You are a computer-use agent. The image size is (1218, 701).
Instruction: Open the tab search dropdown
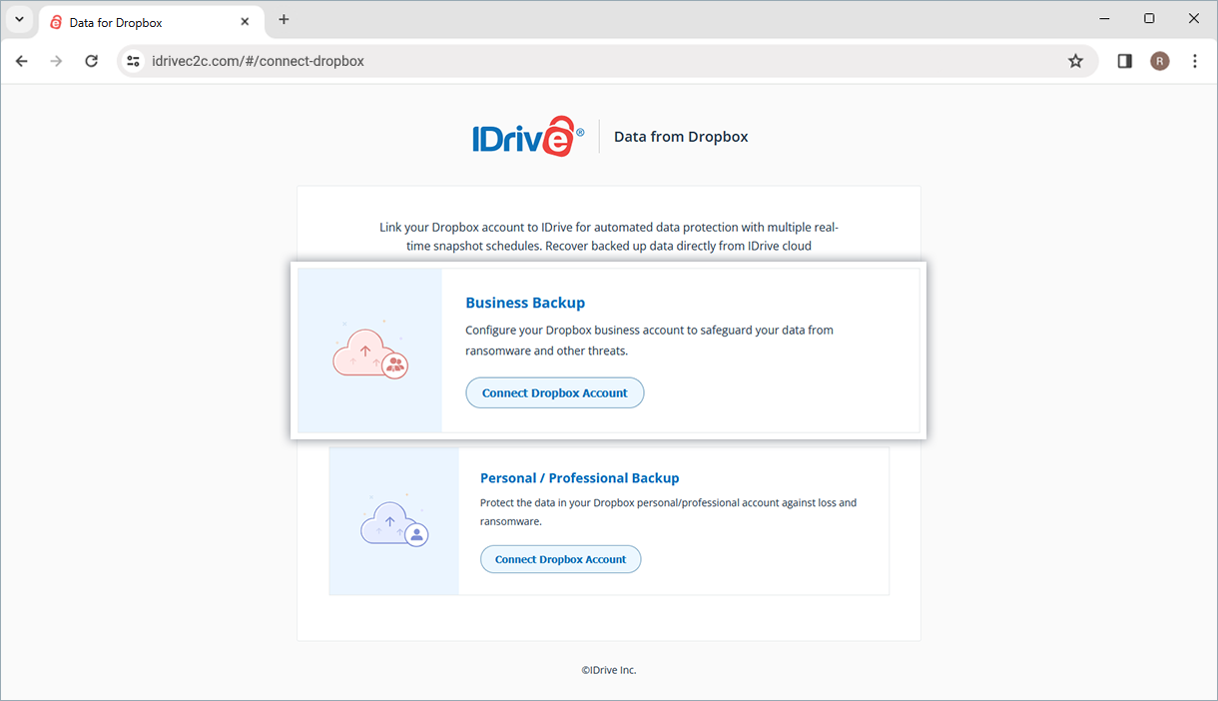(19, 20)
